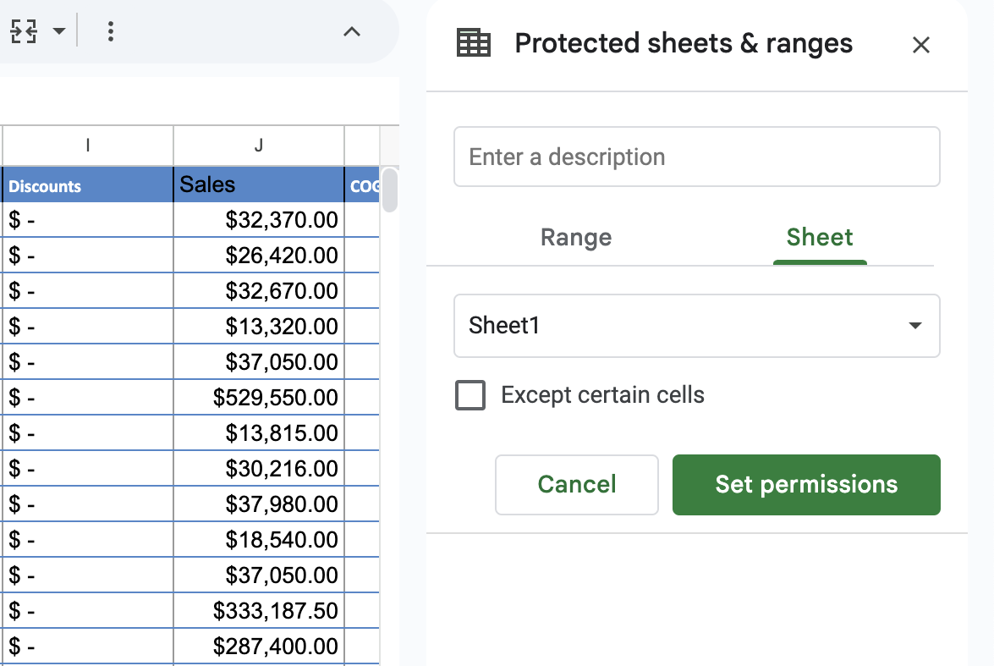Open the input tools dropdown arrow
The height and width of the screenshot is (666, 994).
[59, 31]
